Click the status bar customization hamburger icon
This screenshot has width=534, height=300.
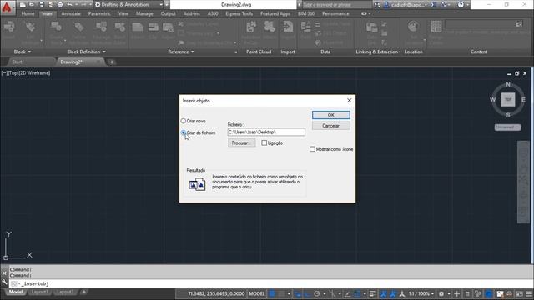529,293
